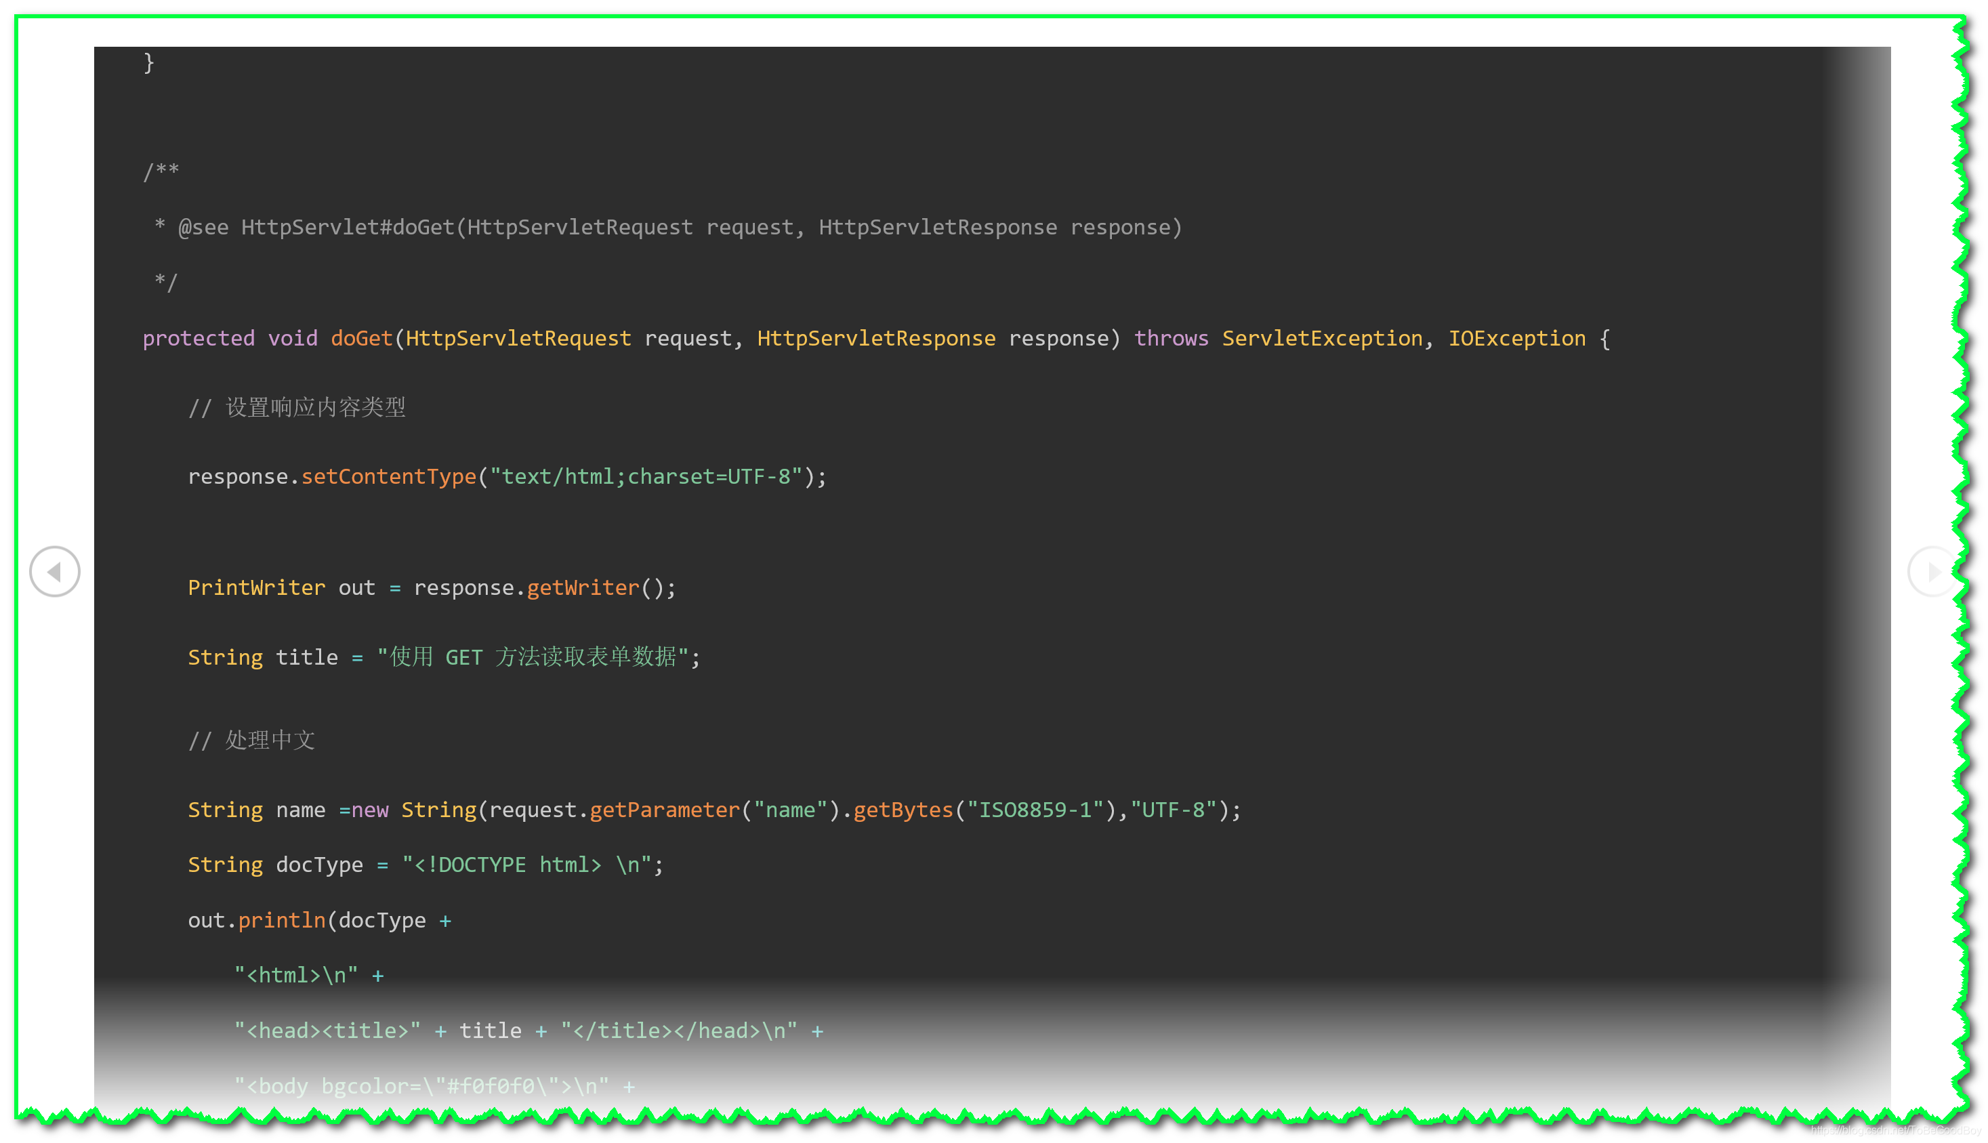Click the PrintWriter type keyword

point(256,588)
